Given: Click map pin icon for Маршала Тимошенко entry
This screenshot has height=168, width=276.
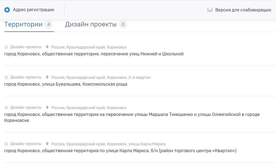Looking at the screenshot, I should tap(48, 108).
